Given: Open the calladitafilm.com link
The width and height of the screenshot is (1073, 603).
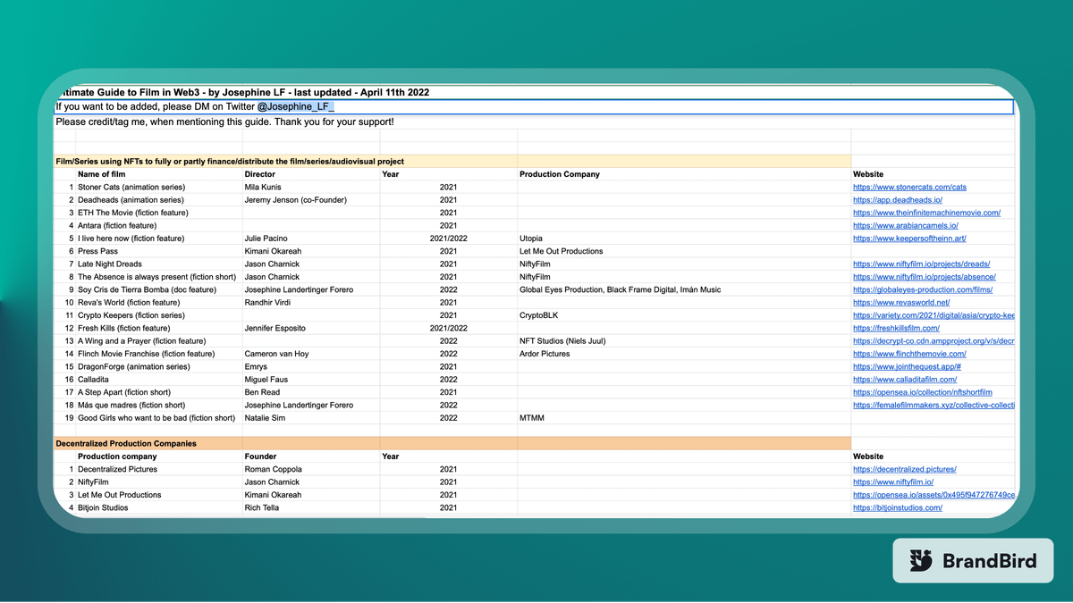Looking at the screenshot, I should click(905, 380).
